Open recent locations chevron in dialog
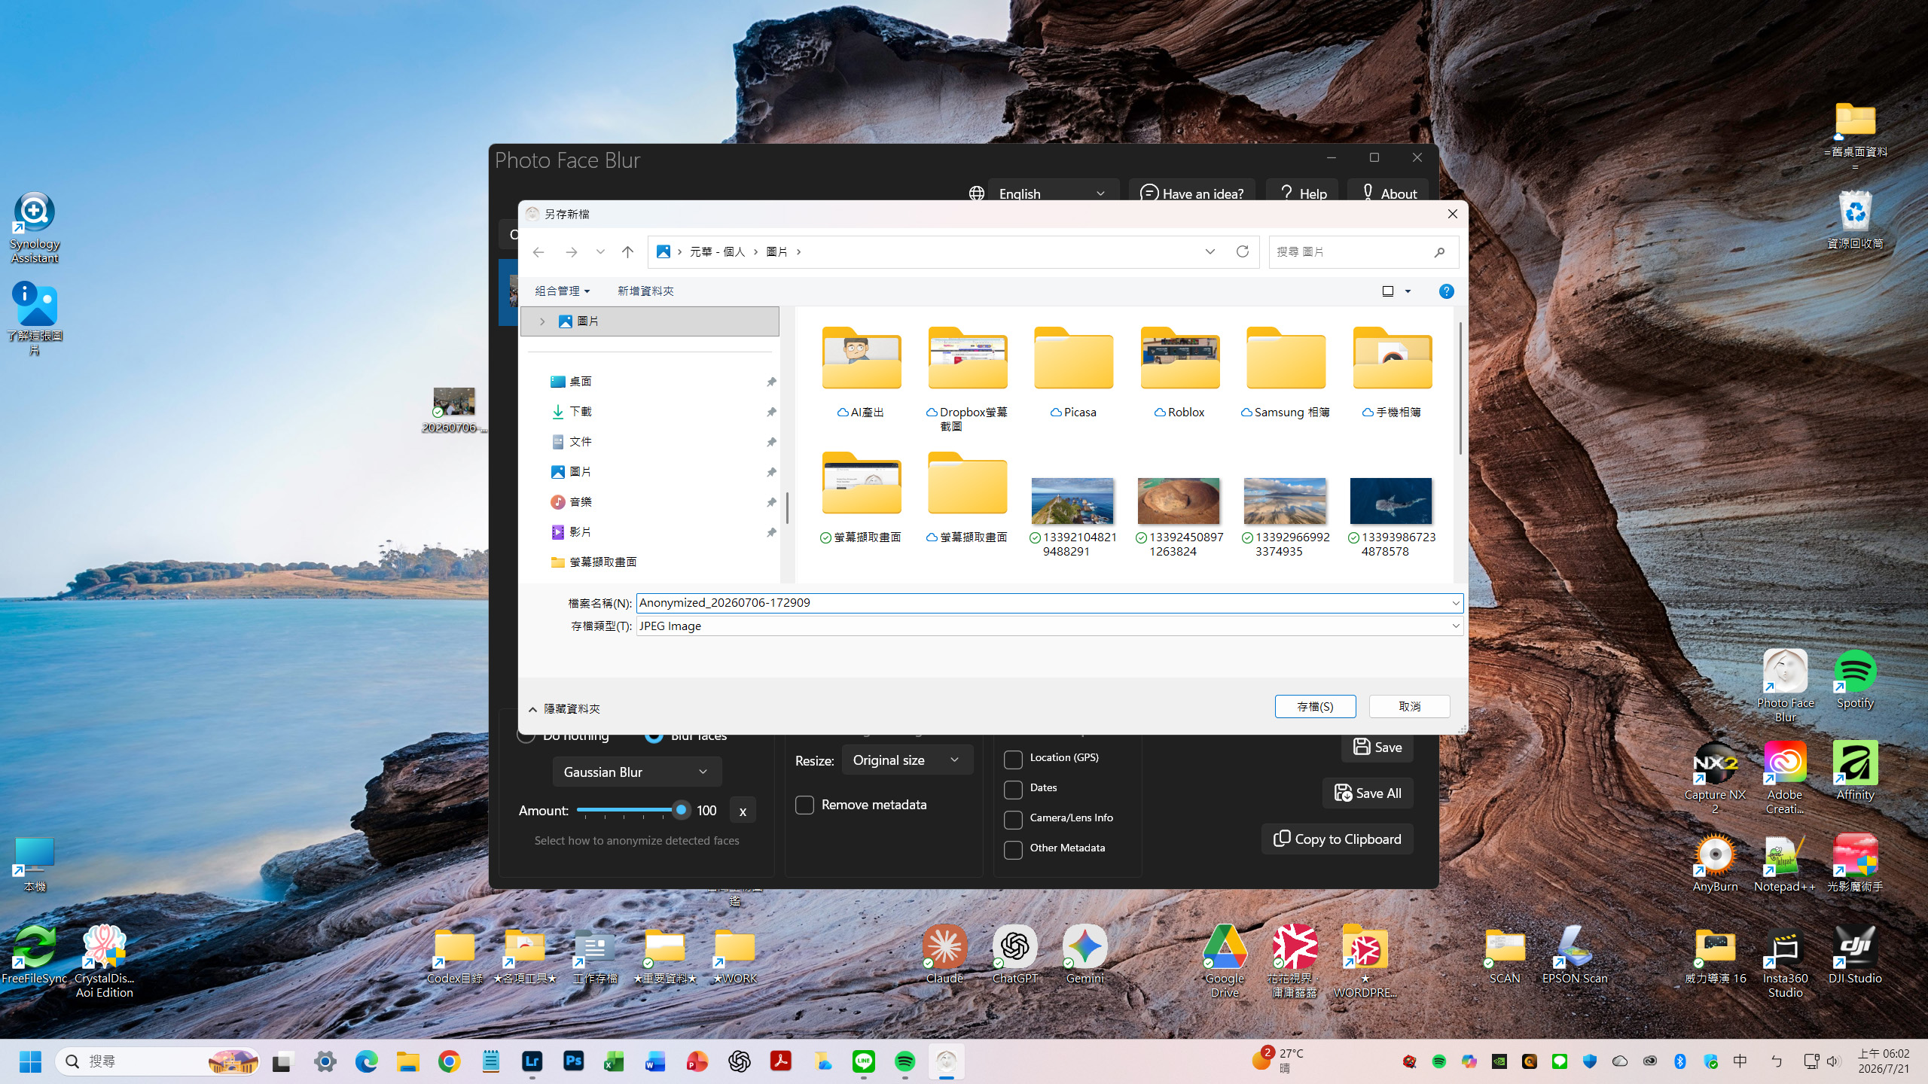The height and width of the screenshot is (1084, 1928). (x=600, y=252)
